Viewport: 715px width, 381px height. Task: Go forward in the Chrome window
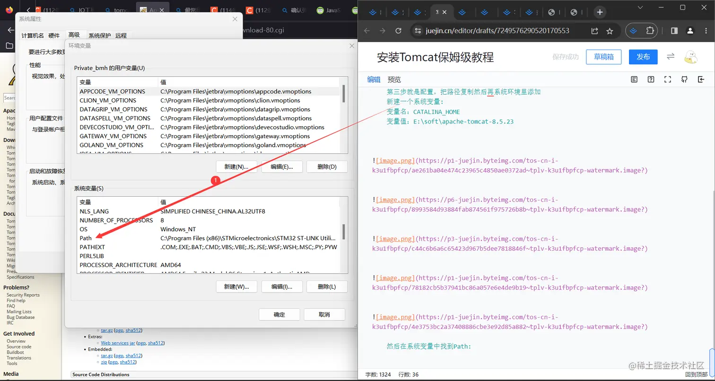click(x=383, y=31)
